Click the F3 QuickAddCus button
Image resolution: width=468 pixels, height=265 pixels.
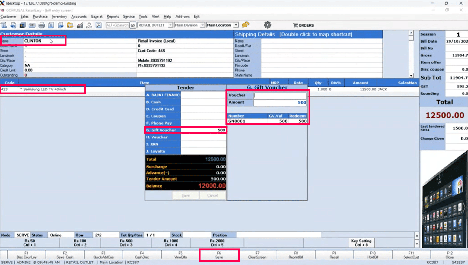[x=103, y=255]
